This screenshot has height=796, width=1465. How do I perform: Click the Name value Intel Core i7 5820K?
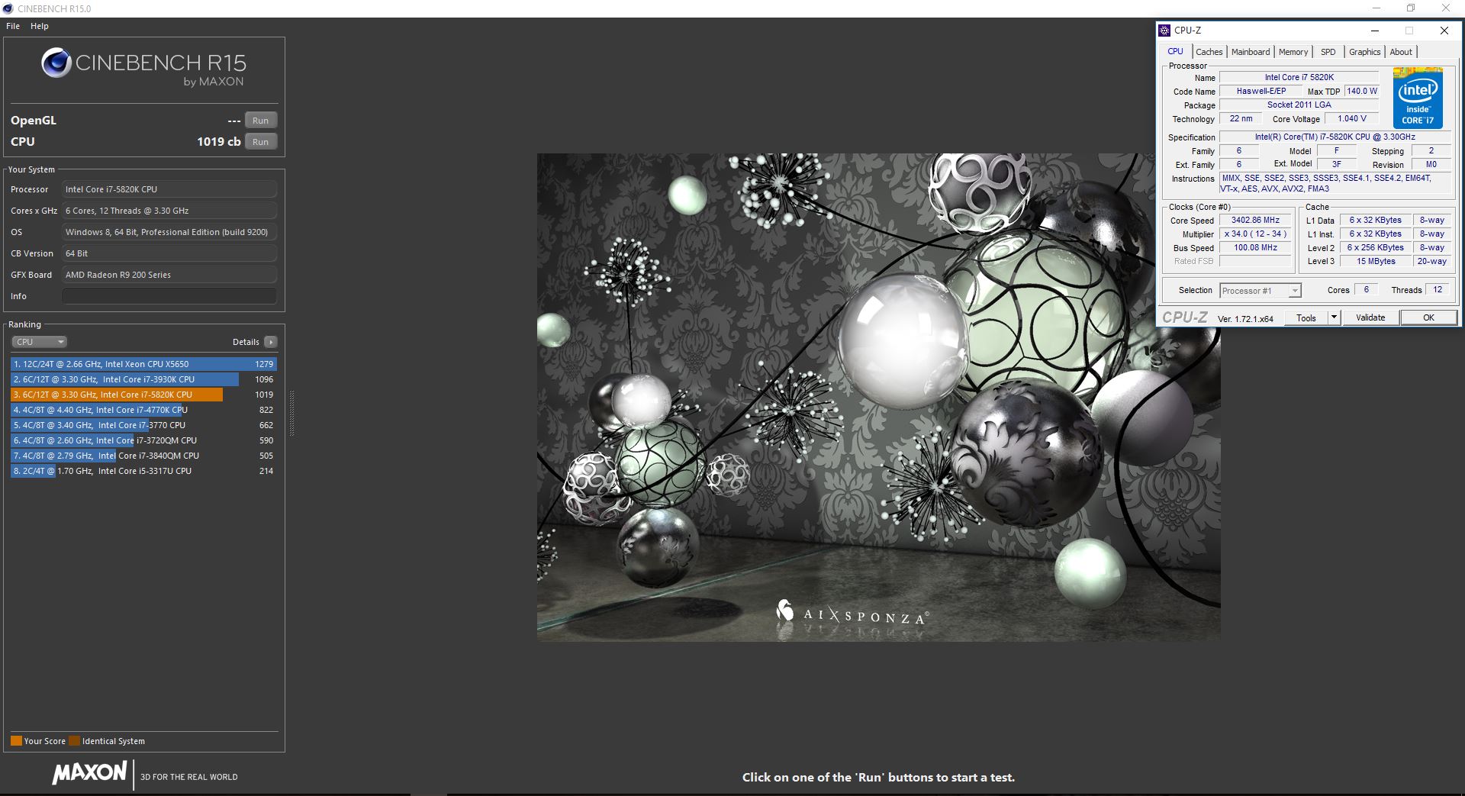click(x=1299, y=77)
